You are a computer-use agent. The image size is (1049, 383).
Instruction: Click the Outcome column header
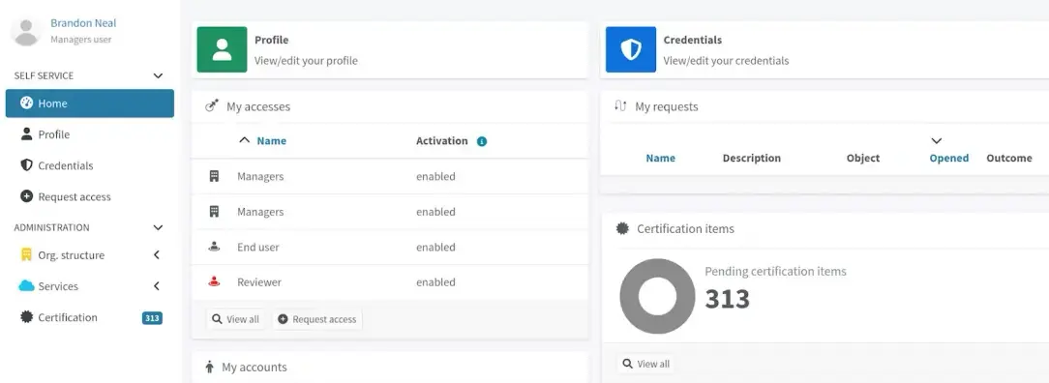(1009, 159)
